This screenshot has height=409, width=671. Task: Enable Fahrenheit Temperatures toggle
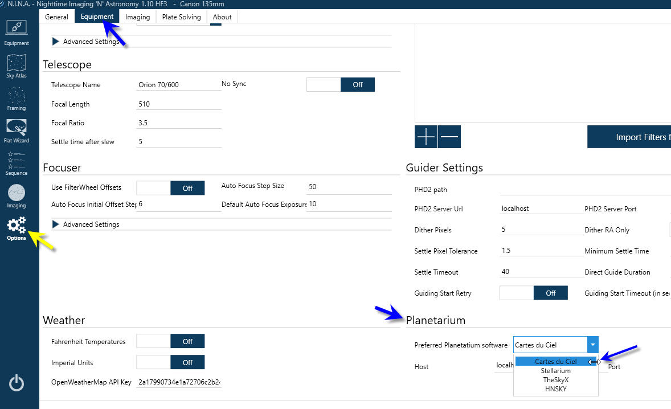click(x=170, y=342)
